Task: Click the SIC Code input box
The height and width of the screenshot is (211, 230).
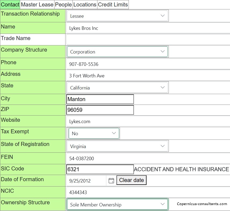Action: (100, 169)
